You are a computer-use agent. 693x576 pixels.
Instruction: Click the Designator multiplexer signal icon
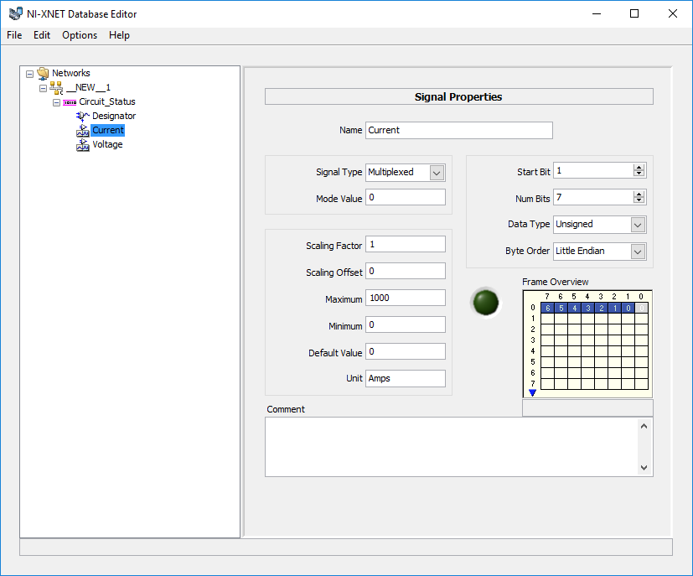pos(83,117)
